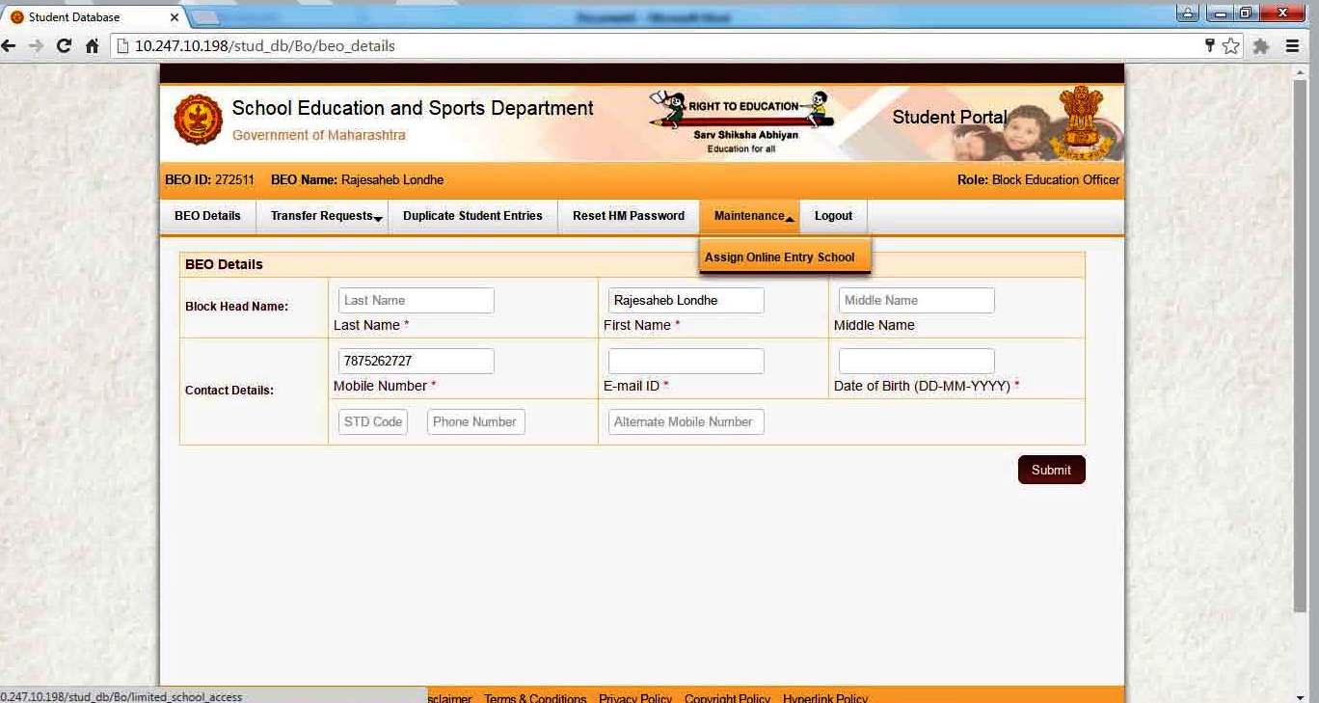Reload the page
Image resolution: width=1319 pixels, height=703 pixels.
click(x=63, y=45)
